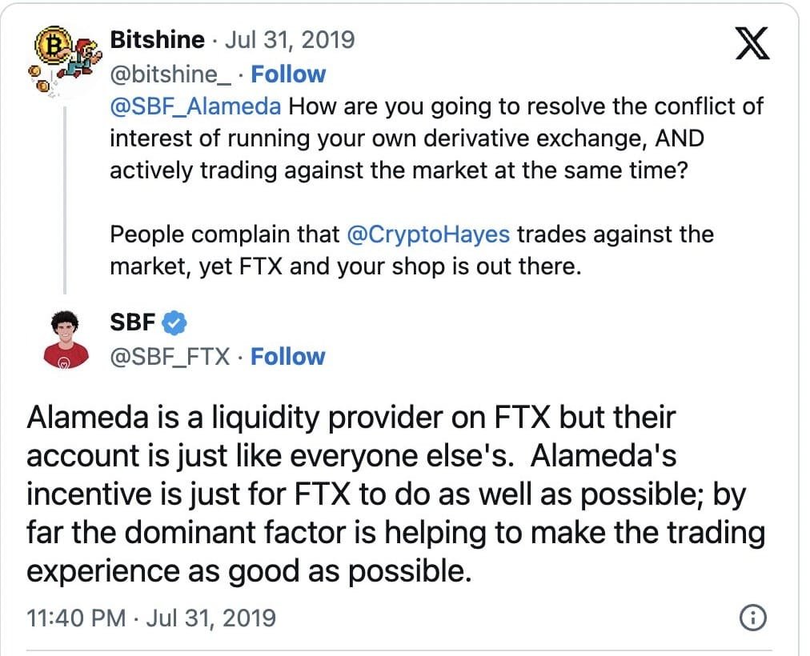Click the thread connector line between tweets
This screenshot has width=810, height=656.
(x=63, y=200)
